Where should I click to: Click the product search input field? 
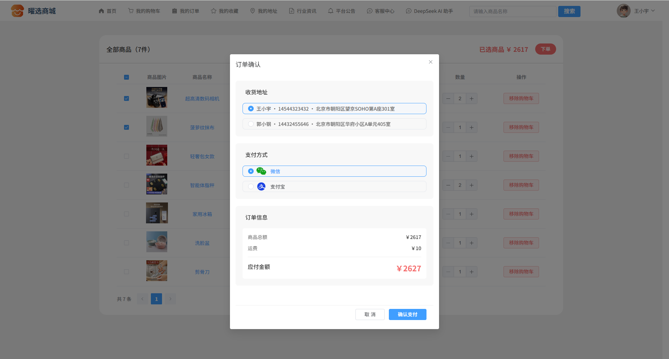point(512,11)
